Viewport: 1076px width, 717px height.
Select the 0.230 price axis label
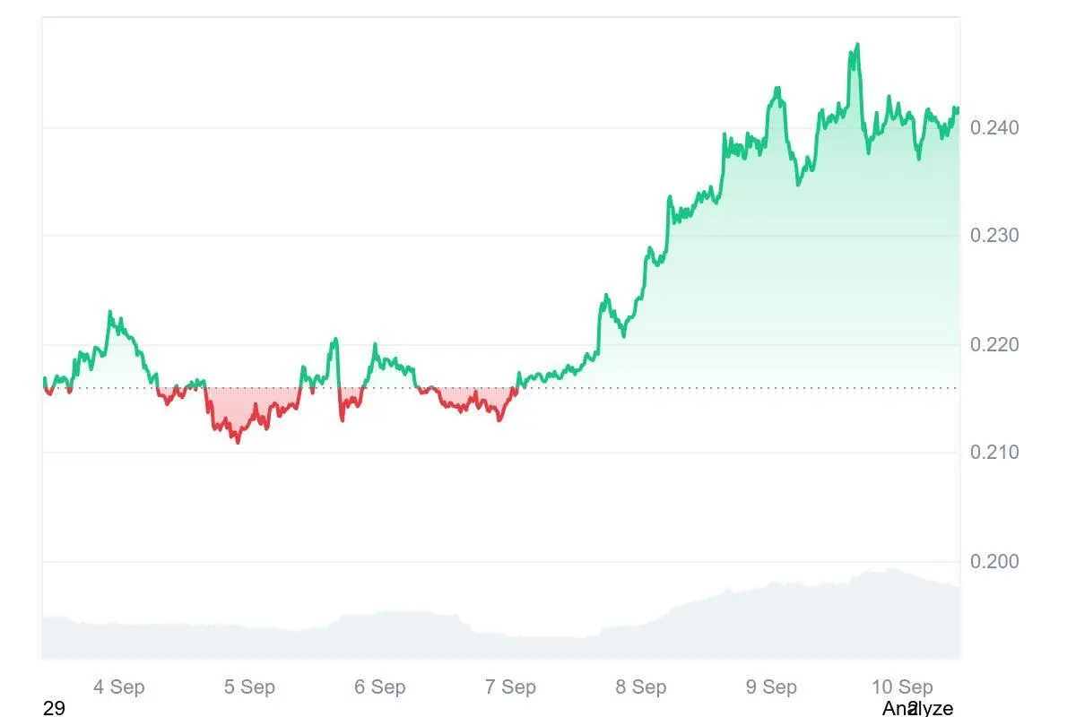pos(994,236)
